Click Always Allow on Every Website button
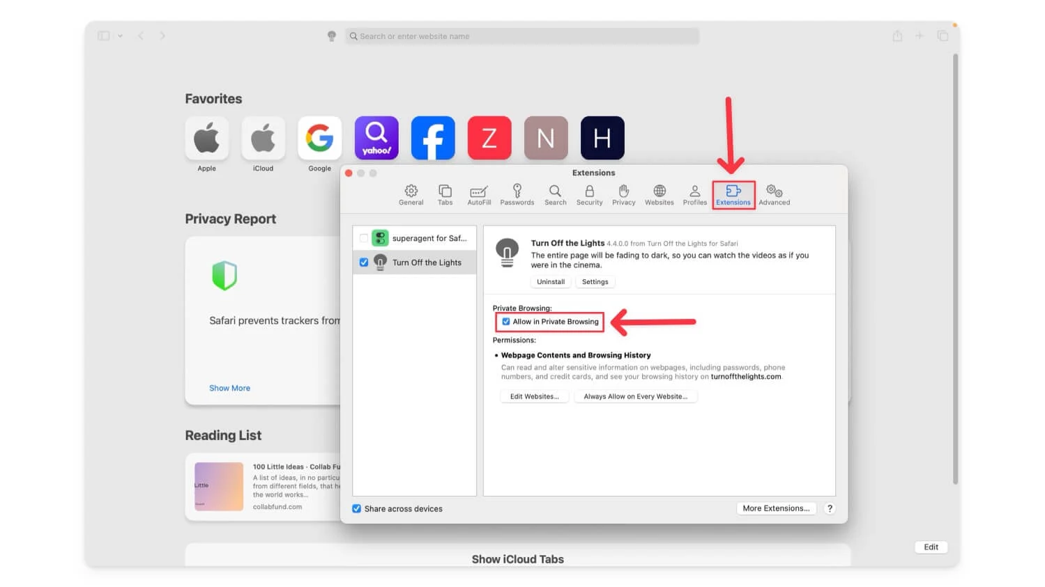This screenshot has width=1045, height=587. [635, 397]
